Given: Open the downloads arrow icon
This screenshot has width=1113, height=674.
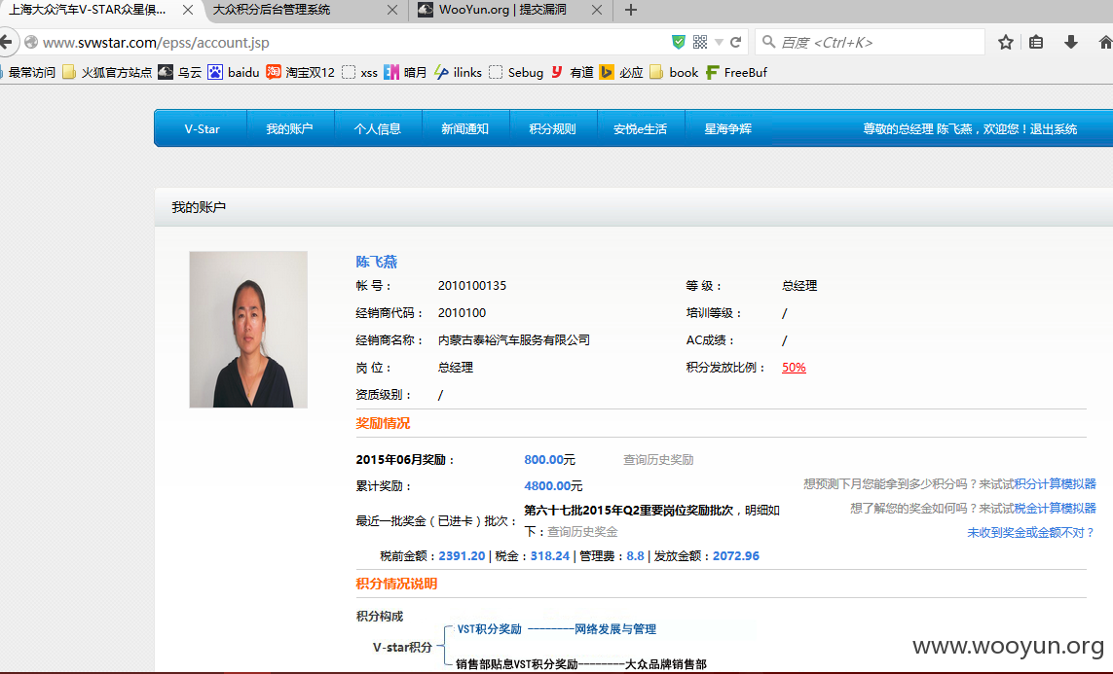Looking at the screenshot, I should [x=1071, y=43].
